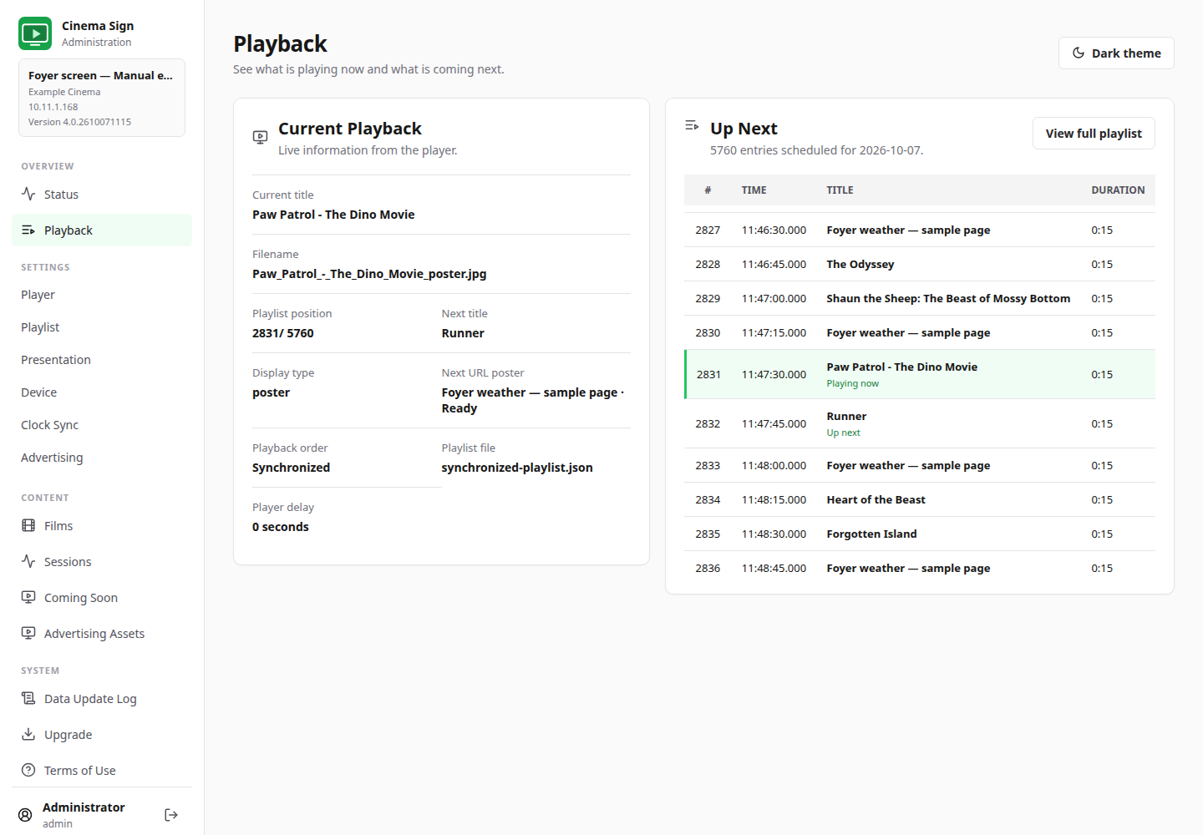Open the Films content page
Screen dimensions: 1203x835
(102, 525)
